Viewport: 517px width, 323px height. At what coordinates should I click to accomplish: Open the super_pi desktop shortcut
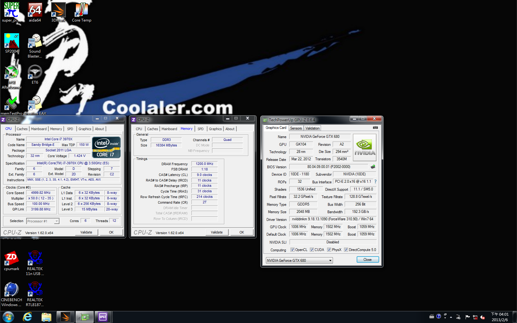[12, 12]
